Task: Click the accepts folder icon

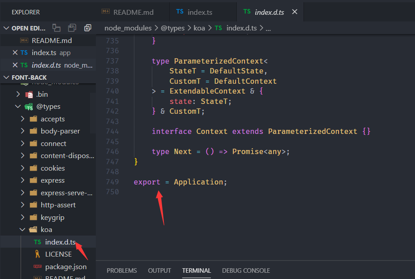Action: tap(33, 119)
